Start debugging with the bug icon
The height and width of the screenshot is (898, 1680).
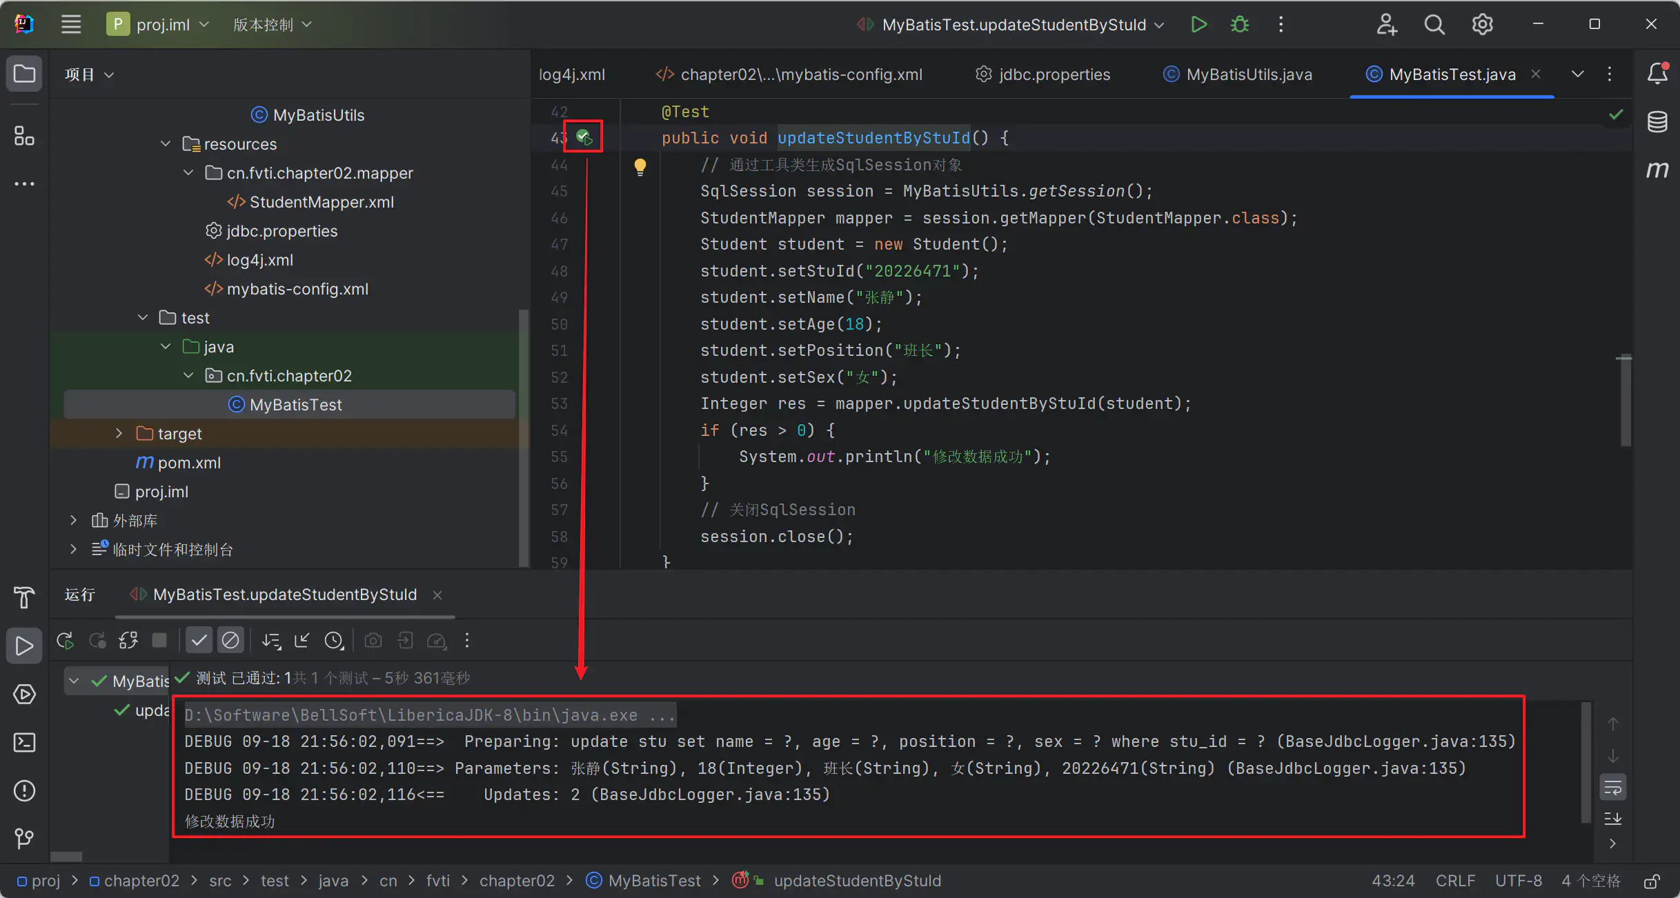[x=1240, y=25]
